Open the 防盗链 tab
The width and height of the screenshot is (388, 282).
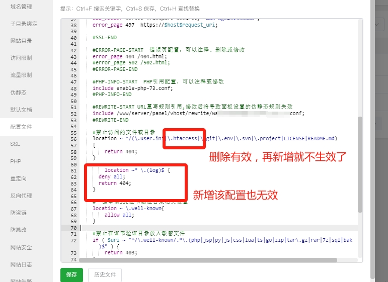tap(18, 213)
